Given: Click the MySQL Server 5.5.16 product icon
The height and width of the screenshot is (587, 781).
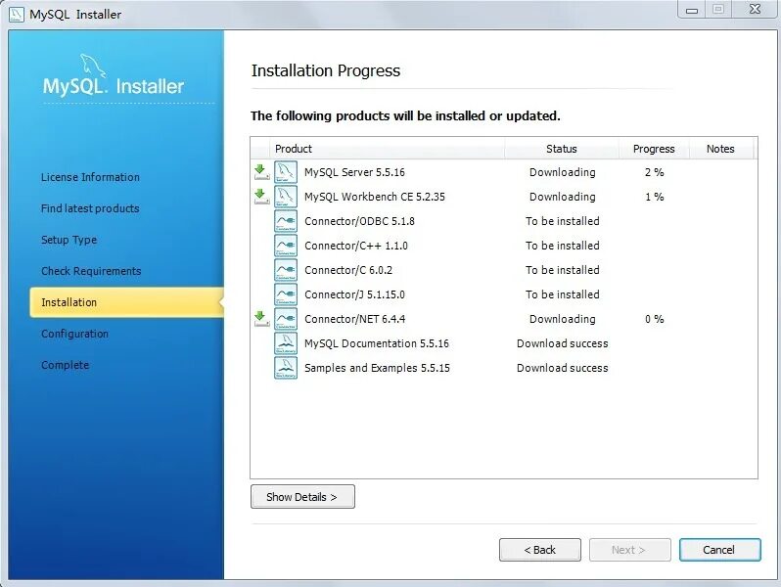Looking at the screenshot, I should pyautogui.click(x=286, y=172).
